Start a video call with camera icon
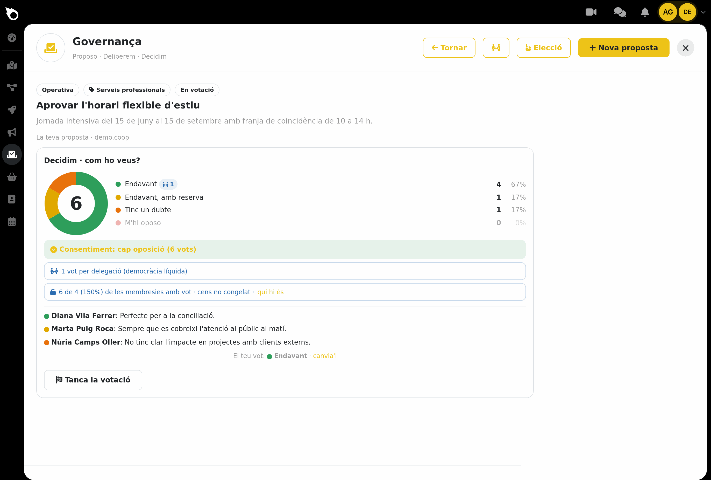The width and height of the screenshot is (711, 480). [x=591, y=12]
